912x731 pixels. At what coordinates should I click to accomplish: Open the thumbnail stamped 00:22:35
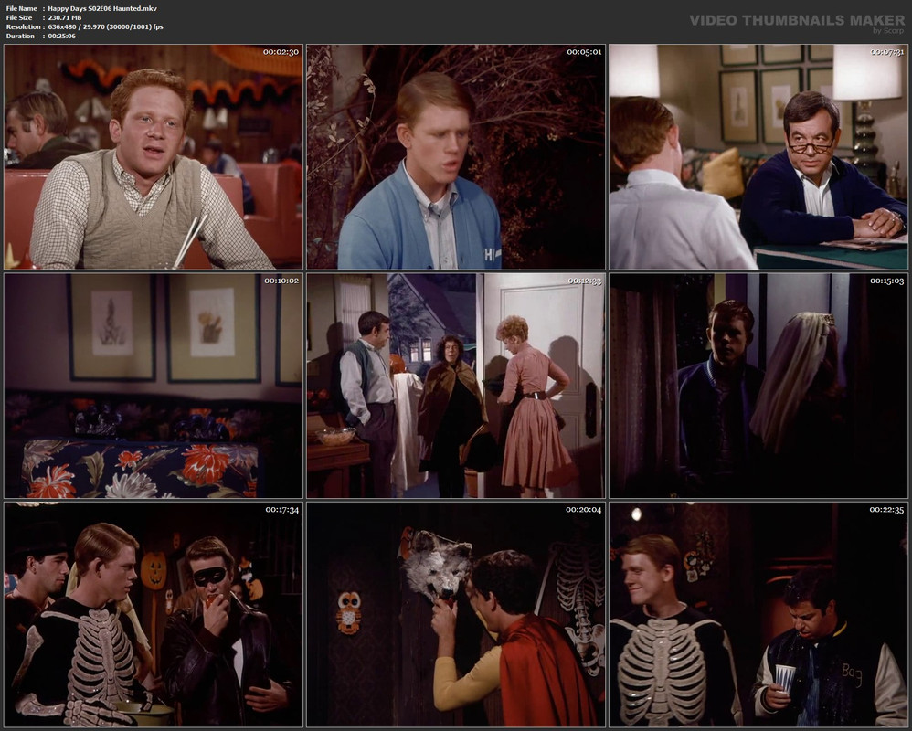758,615
